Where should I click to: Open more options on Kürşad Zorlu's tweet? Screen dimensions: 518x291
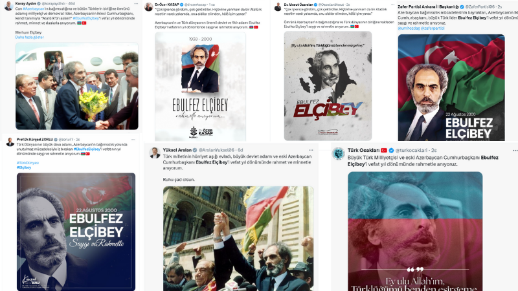pos(133,140)
